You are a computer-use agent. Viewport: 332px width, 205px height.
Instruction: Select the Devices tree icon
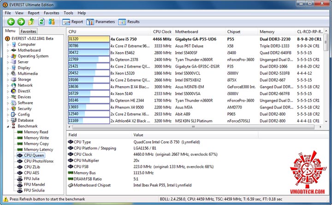14,97
